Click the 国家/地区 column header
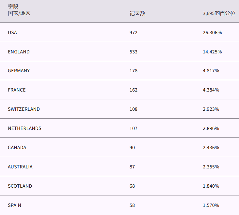Image resolution: width=239 pixels, height=215 pixels. tap(19, 13)
